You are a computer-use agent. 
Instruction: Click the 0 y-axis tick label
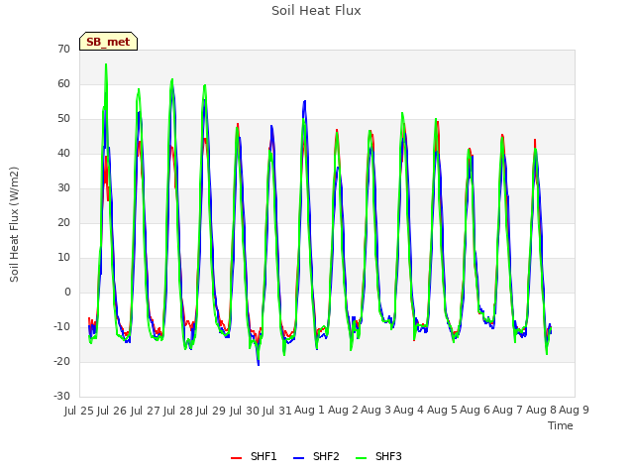(x=67, y=293)
